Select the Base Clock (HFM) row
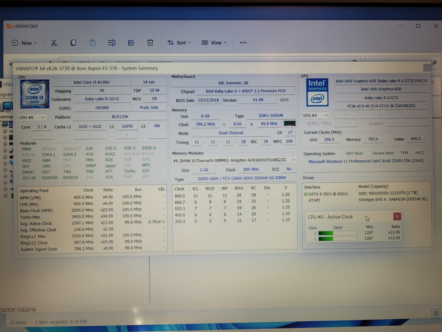The image size is (442, 332). (x=92, y=210)
